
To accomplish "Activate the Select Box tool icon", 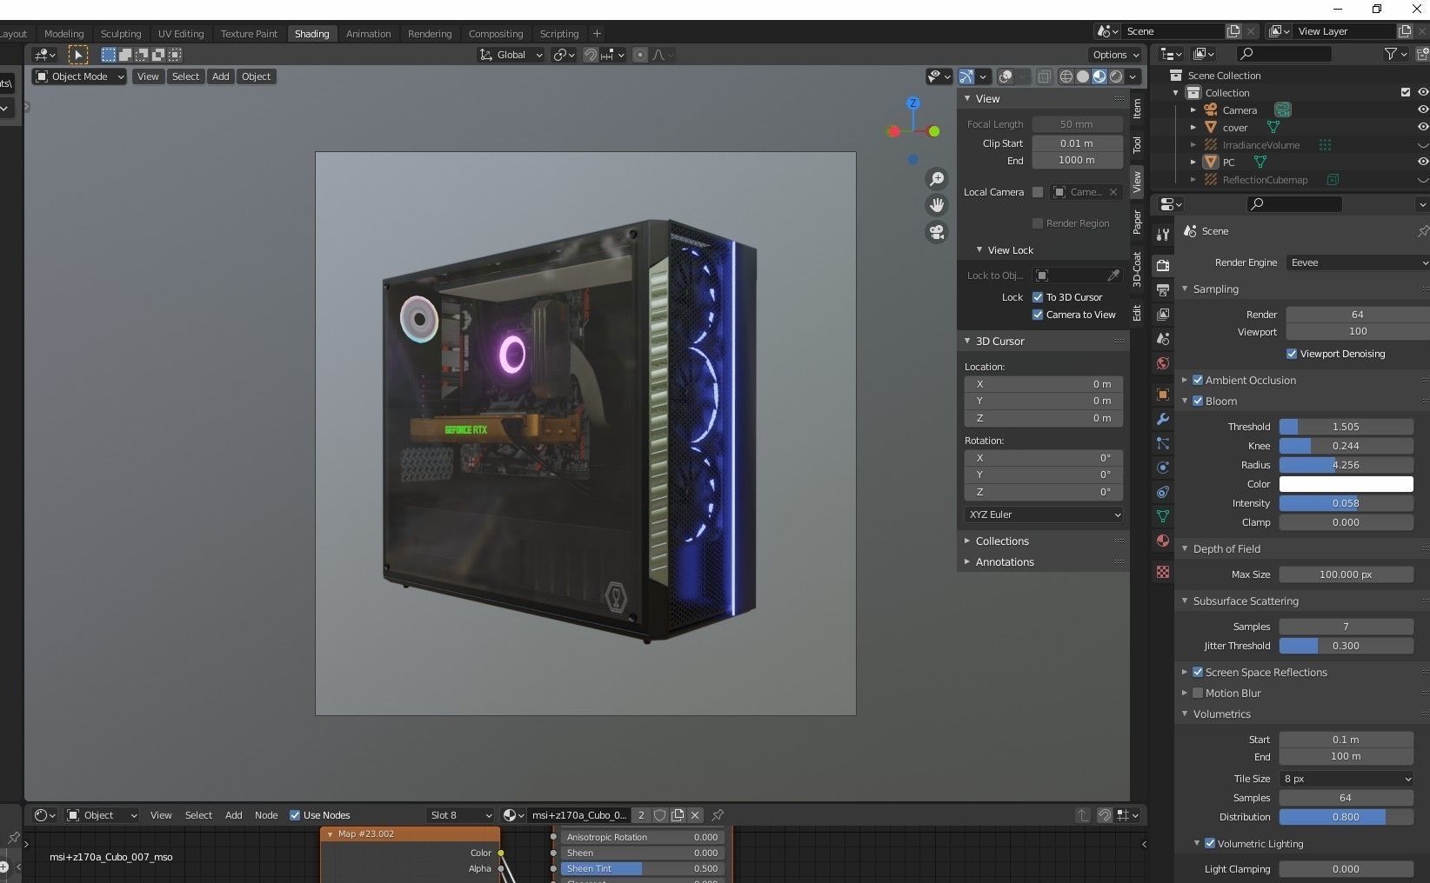I will point(78,55).
